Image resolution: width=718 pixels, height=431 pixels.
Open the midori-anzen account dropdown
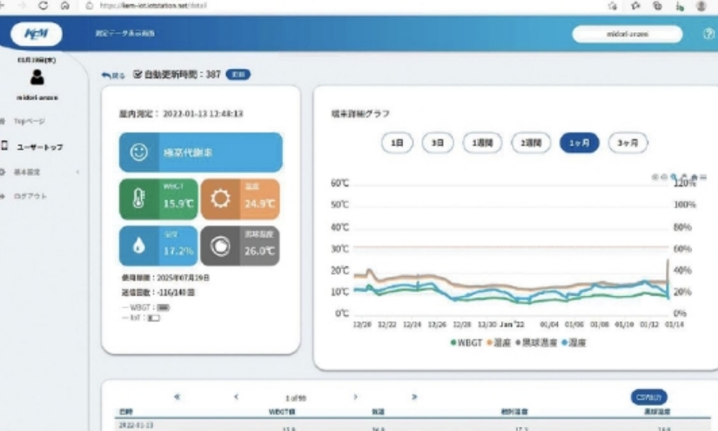point(627,34)
